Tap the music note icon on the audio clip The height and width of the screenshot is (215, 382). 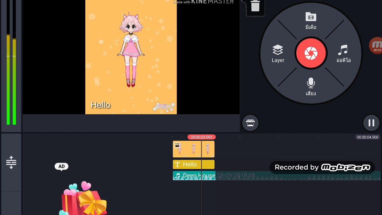click(178, 176)
